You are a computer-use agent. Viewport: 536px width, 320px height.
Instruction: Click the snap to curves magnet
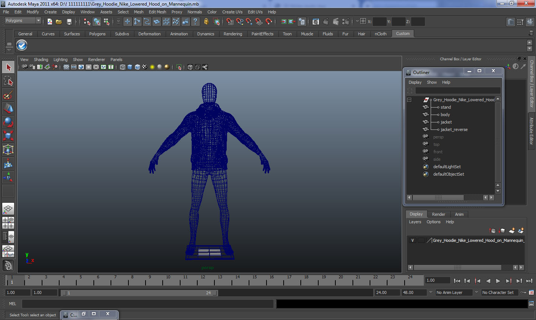click(240, 22)
